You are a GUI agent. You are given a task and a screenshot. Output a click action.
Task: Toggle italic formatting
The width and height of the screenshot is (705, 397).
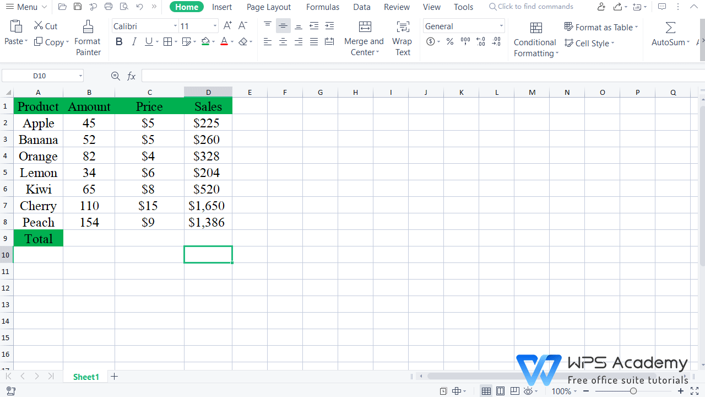pyautogui.click(x=135, y=41)
